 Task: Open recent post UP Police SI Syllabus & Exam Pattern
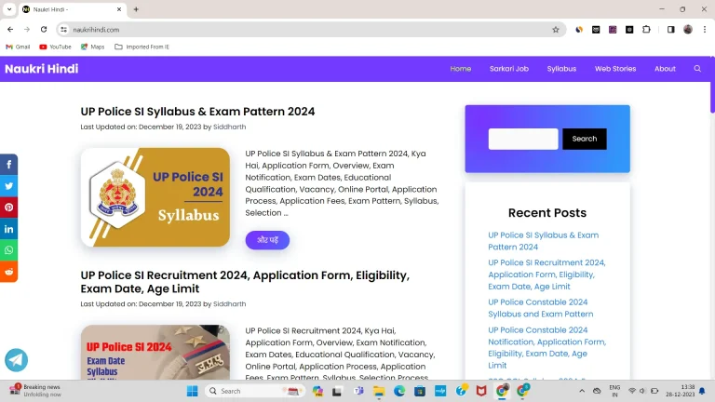coord(543,241)
